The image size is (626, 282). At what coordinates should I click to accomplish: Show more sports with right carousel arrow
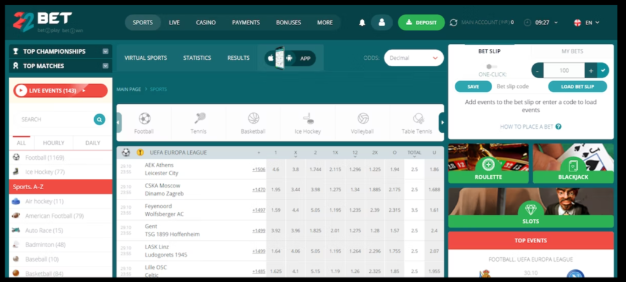[x=441, y=123]
